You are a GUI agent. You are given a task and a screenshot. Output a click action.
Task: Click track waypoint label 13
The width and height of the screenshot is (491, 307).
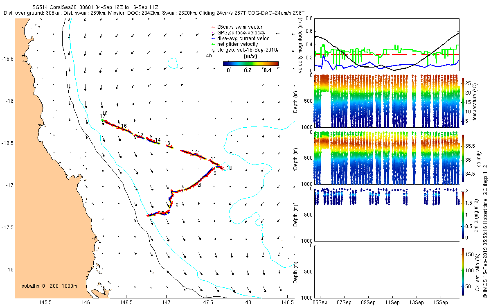(167, 143)
